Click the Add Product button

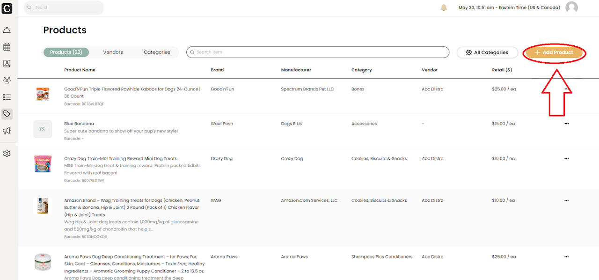[x=554, y=52]
